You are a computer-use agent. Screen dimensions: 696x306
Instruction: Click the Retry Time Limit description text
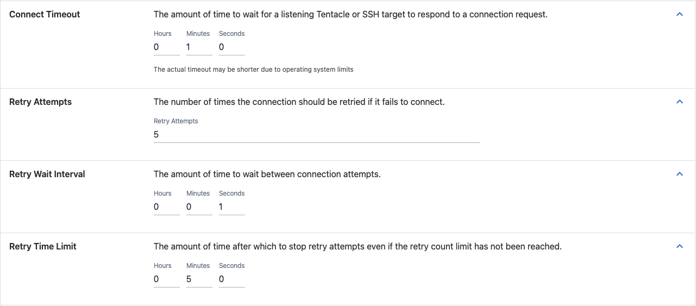[358, 247]
